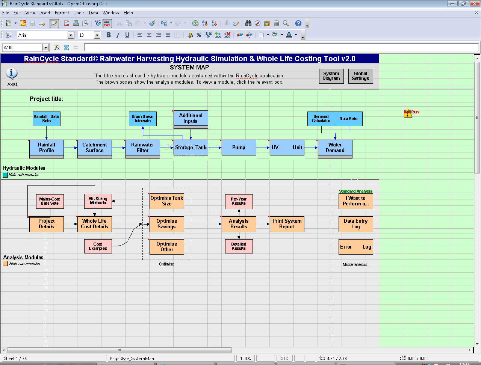Align text left

point(140,35)
